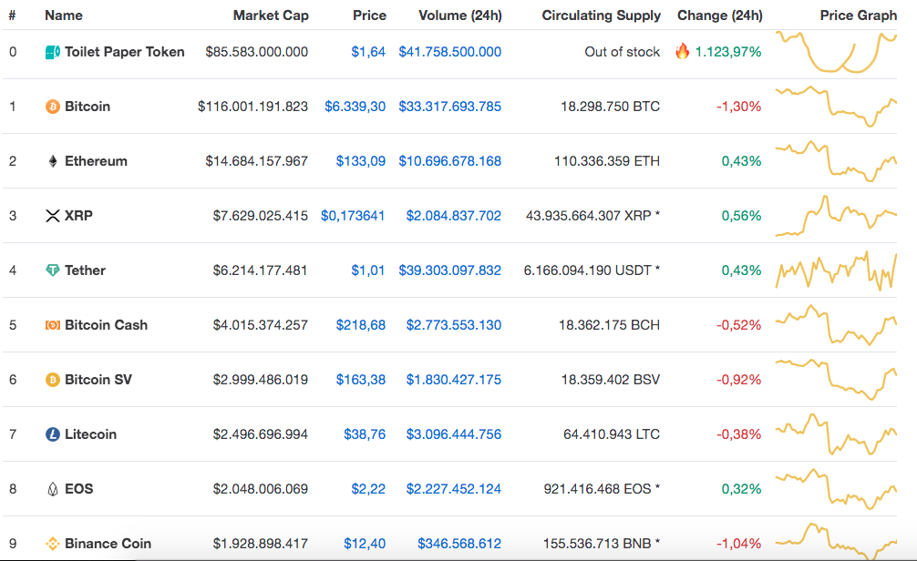Viewport: 917px width, 561px height.
Task: Open the XRP name link
Action: [78, 216]
